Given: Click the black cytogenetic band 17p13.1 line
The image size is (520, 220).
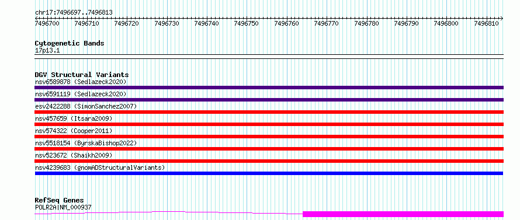Looking at the screenshot, I should click(269, 57).
